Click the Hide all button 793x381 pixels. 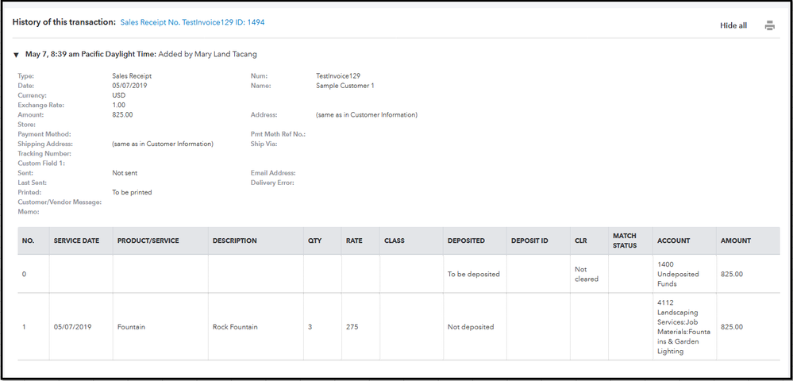tap(733, 26)
